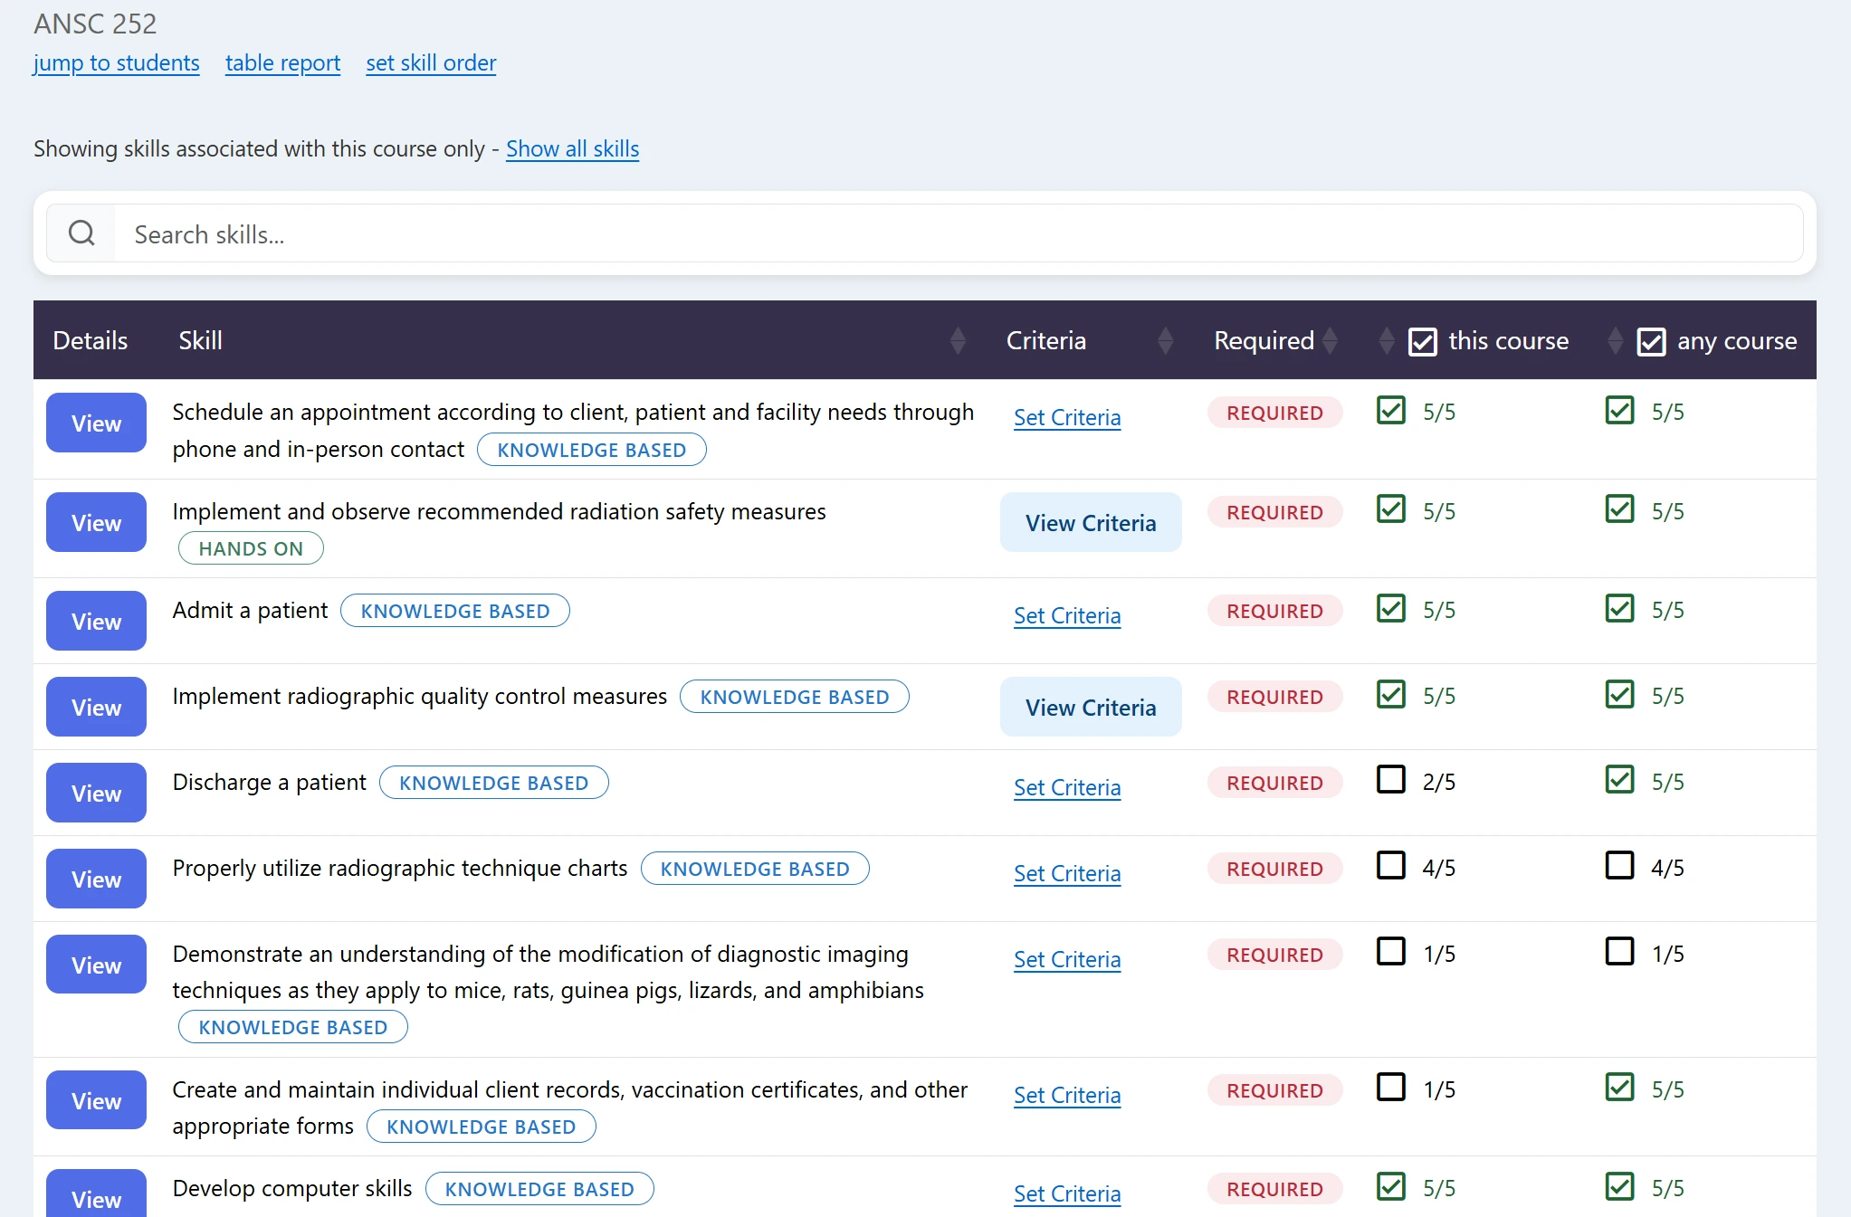Image resolution: width=1851 pixels, height=1217 pixels.
Task: Click View for Schedule an appointment skill
Action: coord(96,423)
